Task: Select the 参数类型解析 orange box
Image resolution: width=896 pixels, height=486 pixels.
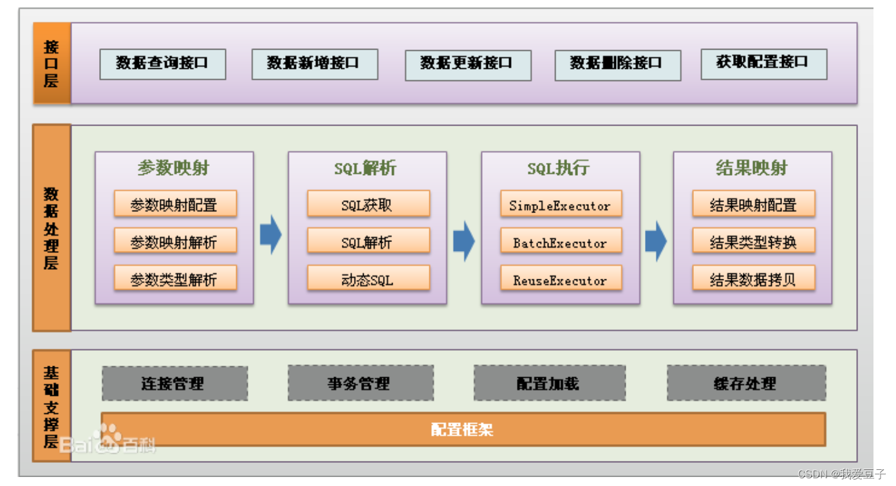Action: pos(175,279)
